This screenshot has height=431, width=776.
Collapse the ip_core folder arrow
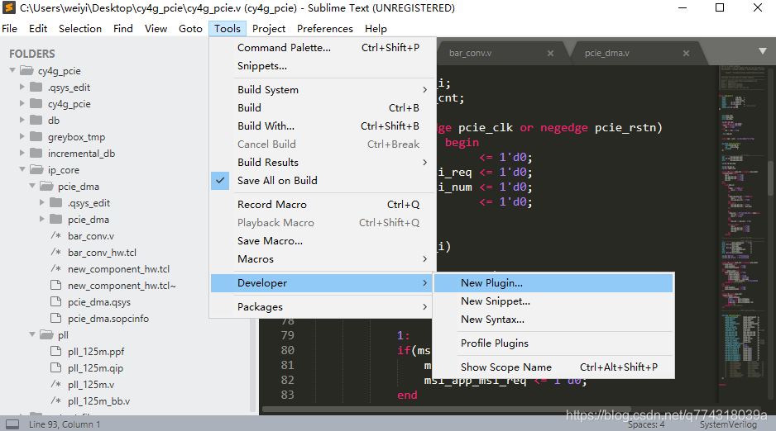point(22,169)
